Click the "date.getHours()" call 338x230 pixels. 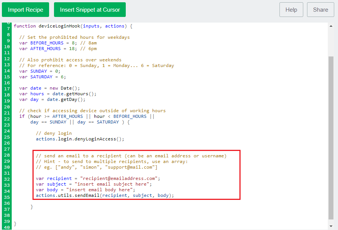click(74, 94)
